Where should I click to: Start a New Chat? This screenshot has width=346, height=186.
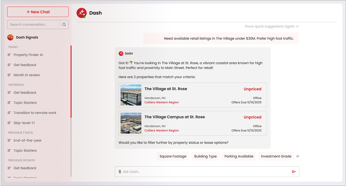coord(38,12)
